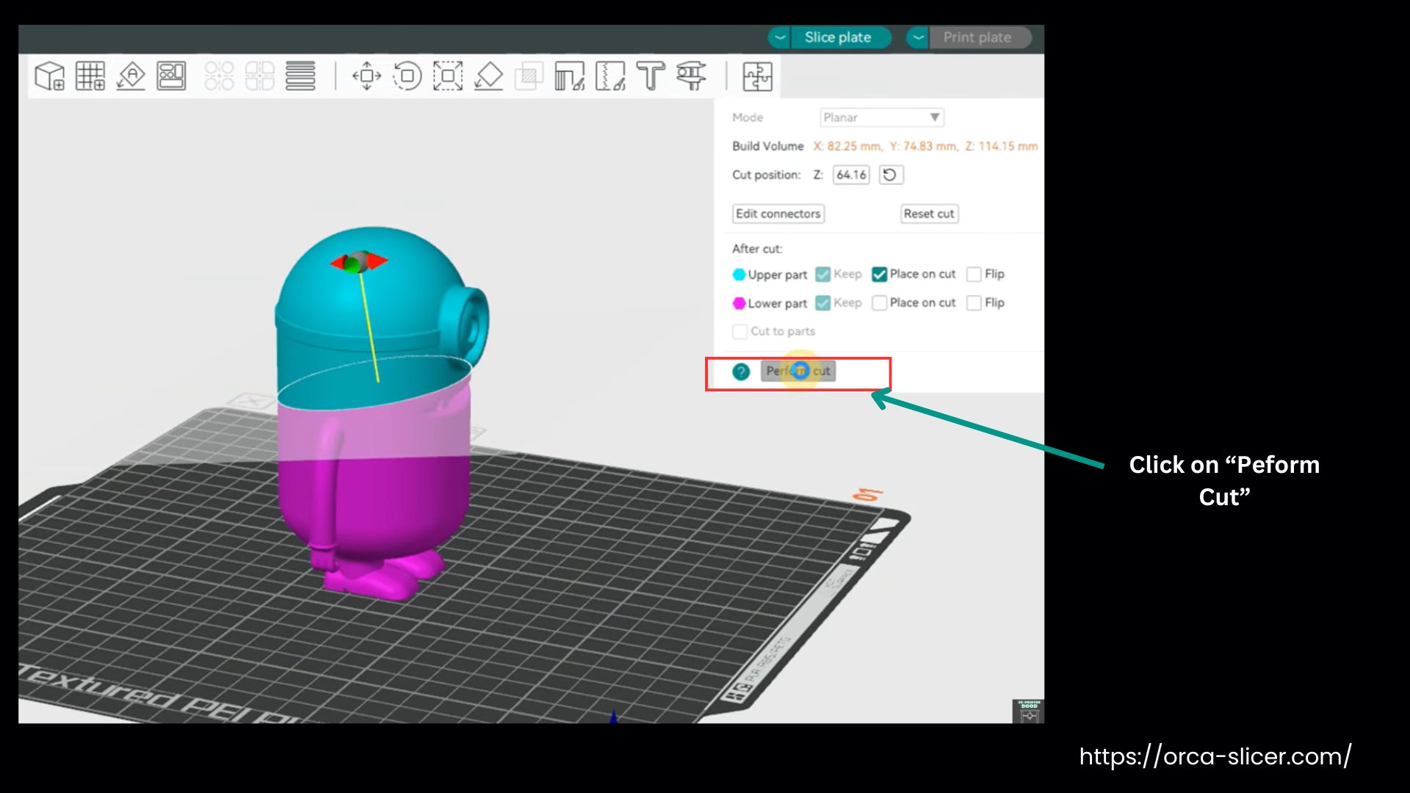Click the Reset cut button

click(x=929, y=214)
